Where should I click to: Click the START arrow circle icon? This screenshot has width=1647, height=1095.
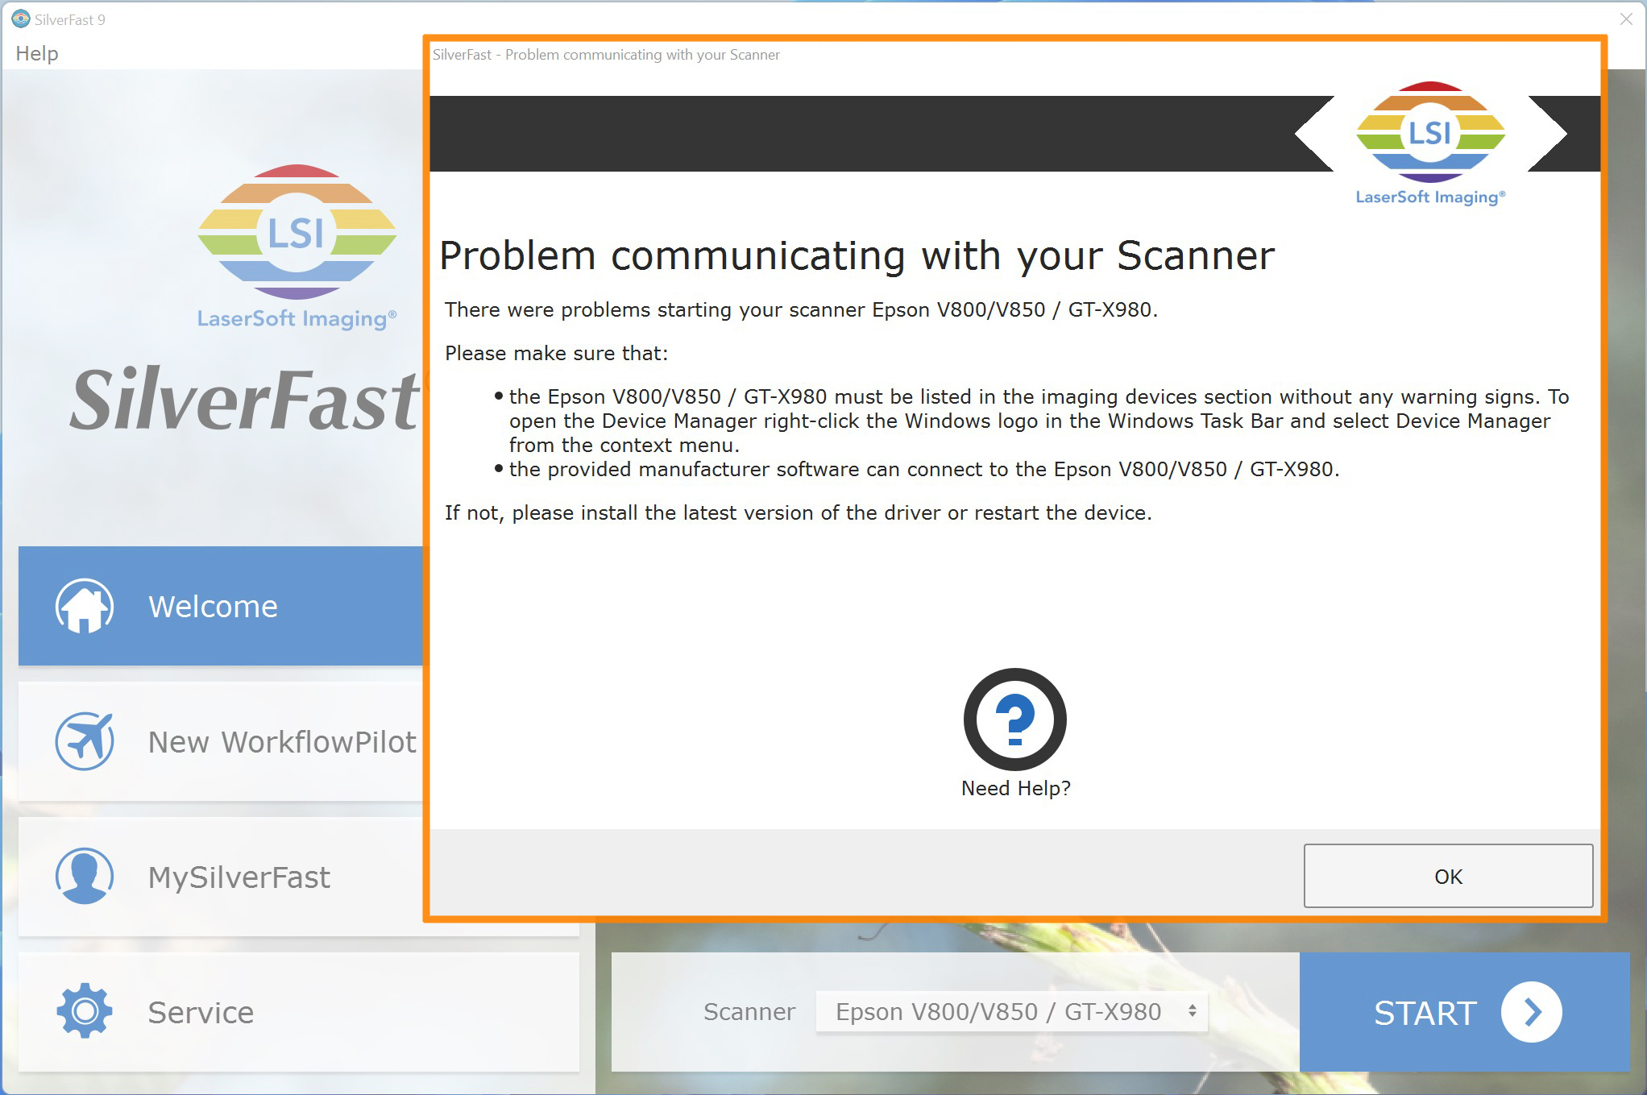click(x=1531, y=1012)
